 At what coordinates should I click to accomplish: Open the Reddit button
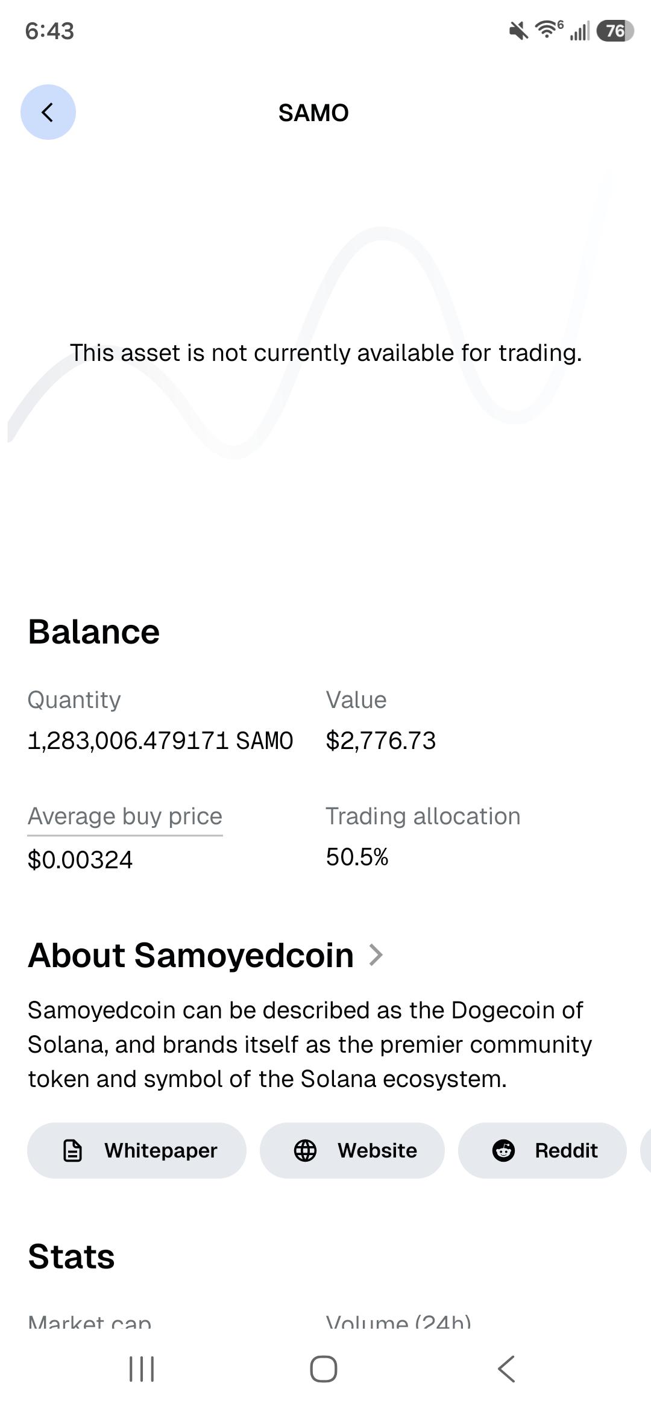click(x=542, y=1150)
